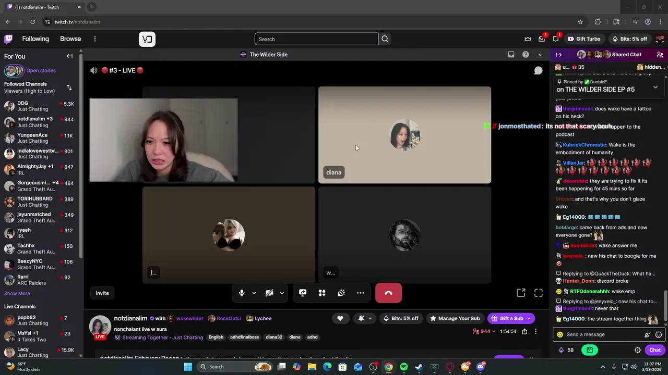Click the English tag
The image size is (668, 375).
point(216,337)
